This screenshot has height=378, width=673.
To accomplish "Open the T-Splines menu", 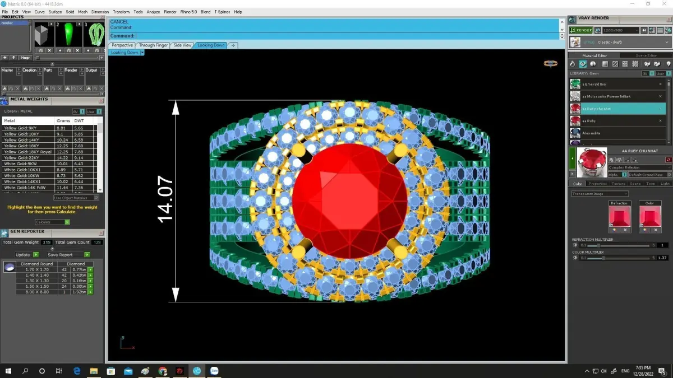I will click(x=222, y=12).
